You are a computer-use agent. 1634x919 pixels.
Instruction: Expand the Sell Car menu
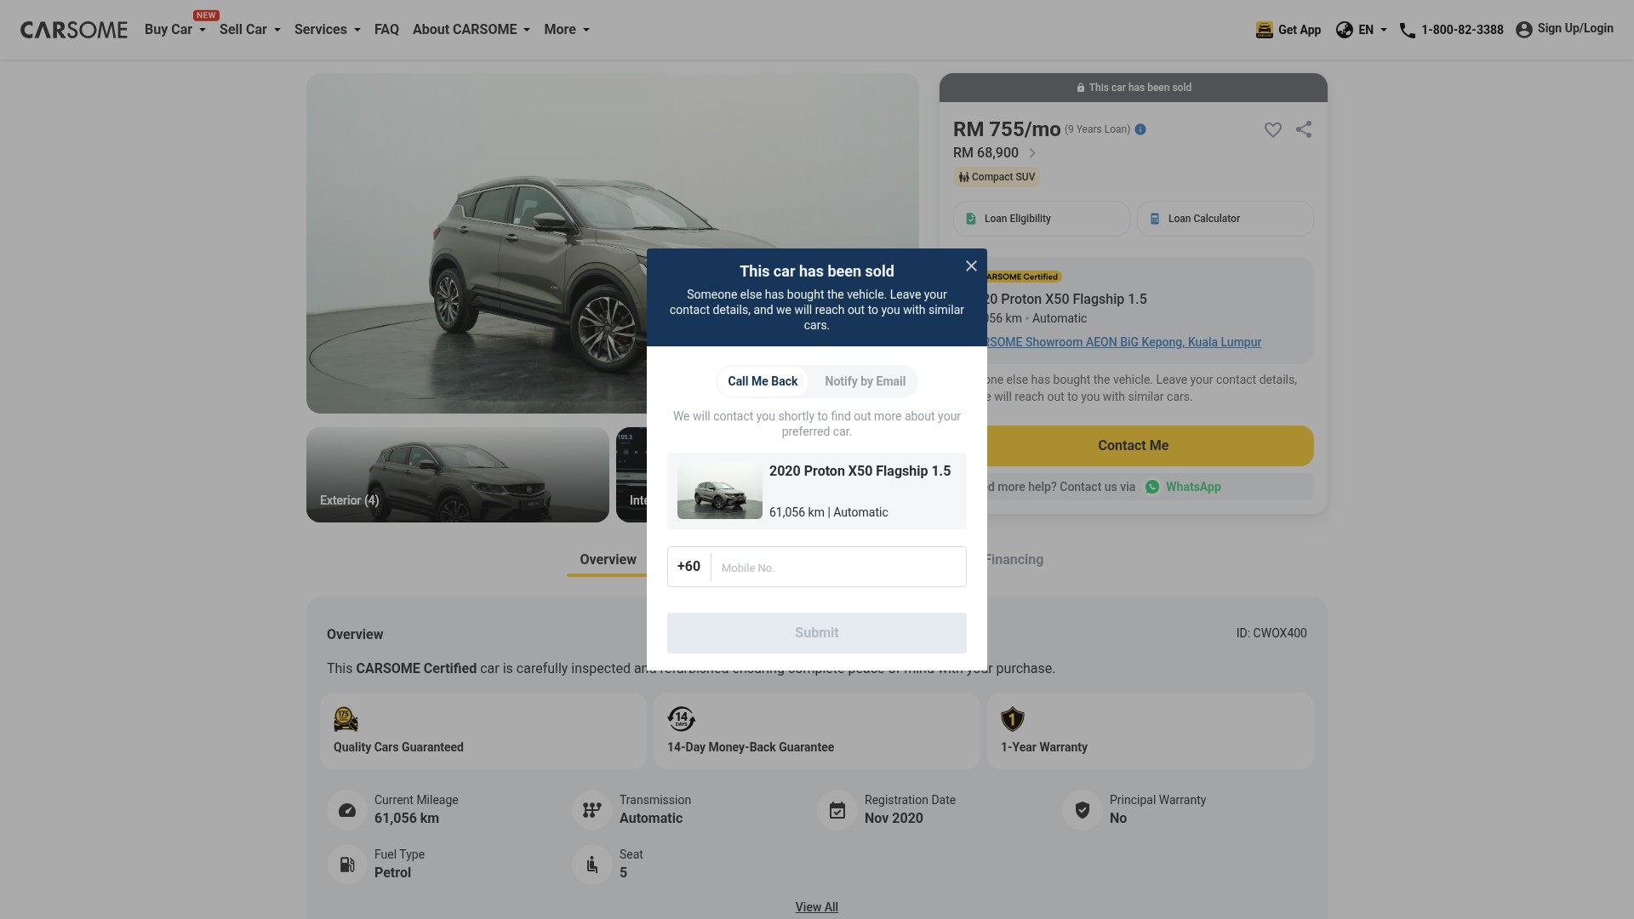(249, 30)
